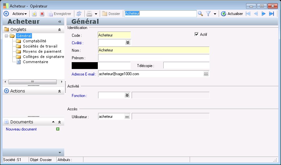This screenshot has height=165, width=281.
Task: Open the Comptabilité tab
Action: tap(35, 41)
